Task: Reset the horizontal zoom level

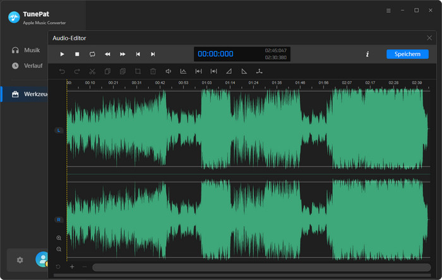Action: 58,267
